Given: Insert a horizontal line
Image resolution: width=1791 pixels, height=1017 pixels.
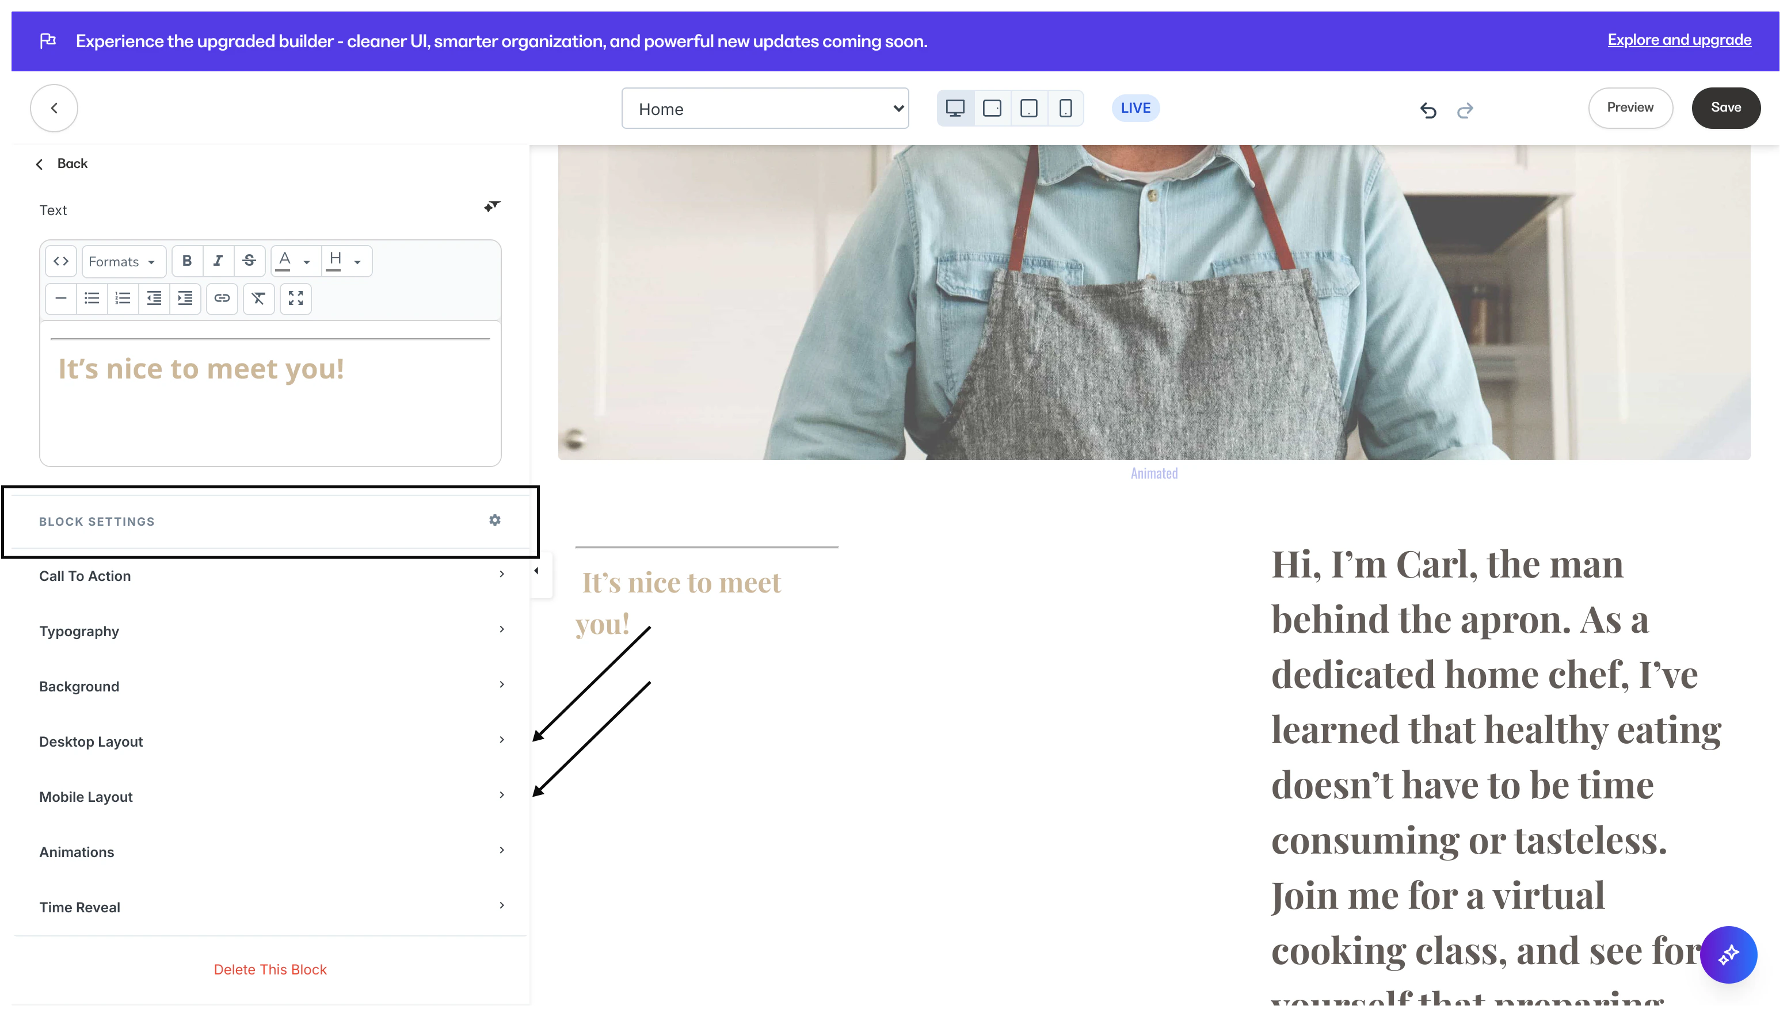Looking at the screenshot, I should (61, 299).
